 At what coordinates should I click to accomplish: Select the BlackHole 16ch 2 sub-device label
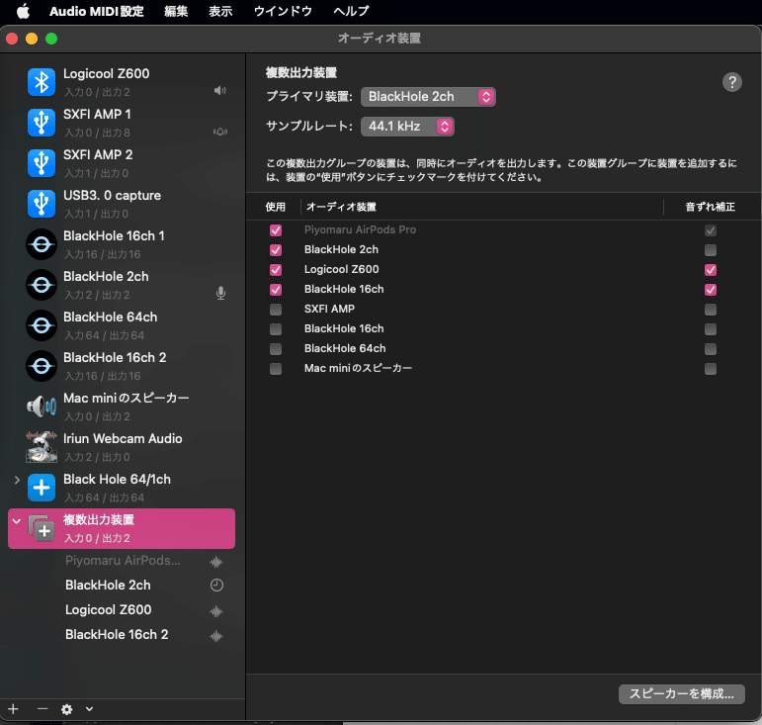coord(117,635)
